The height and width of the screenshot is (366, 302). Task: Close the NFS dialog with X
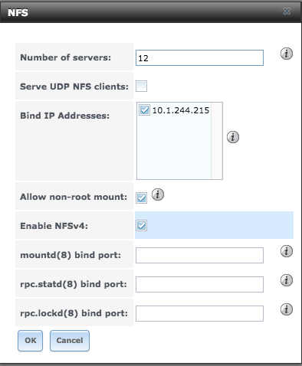[x=287, y=11]
